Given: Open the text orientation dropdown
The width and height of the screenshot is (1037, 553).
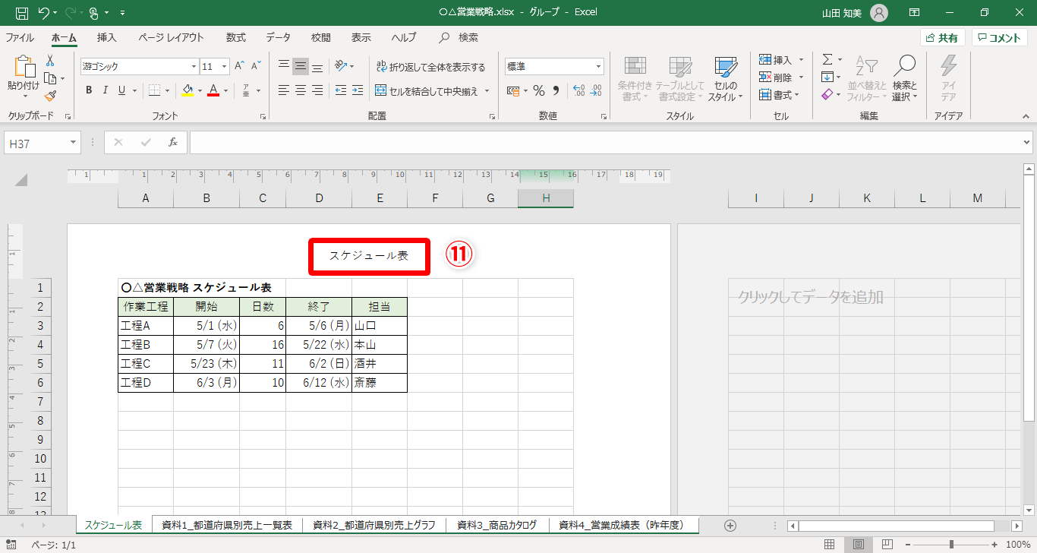Looking at the screenshot, I should (x=345, y=66).
